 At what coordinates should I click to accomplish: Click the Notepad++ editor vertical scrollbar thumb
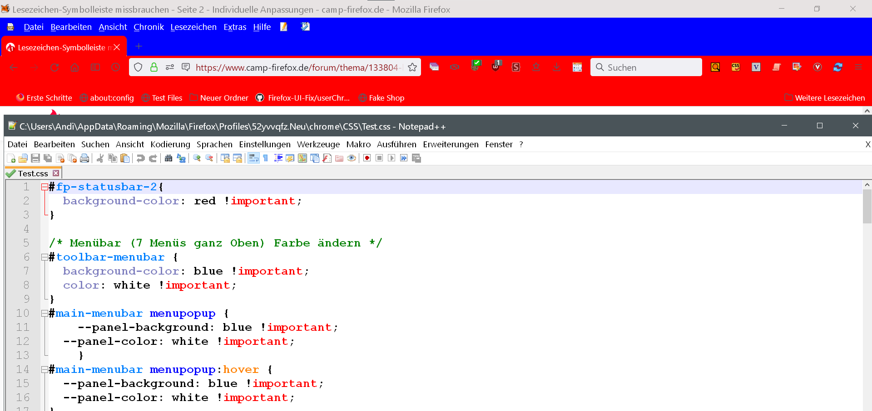pyautogui.click(x=867, y=206)
